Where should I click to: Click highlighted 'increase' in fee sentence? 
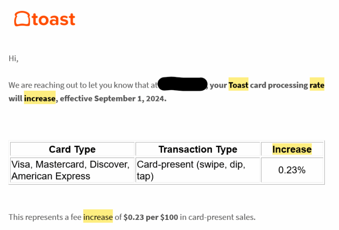pos(98,217)
